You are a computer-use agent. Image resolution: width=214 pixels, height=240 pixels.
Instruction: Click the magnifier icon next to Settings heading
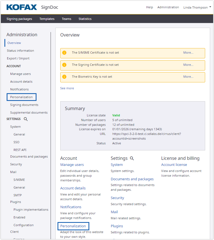132,158
